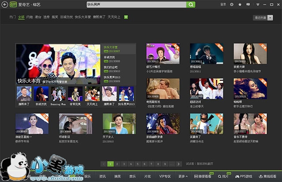Select 快乐男声2013 20130909 in featured list
This screenshot has width=282, height=182.
pyautogui.click(x=119, y=79)
